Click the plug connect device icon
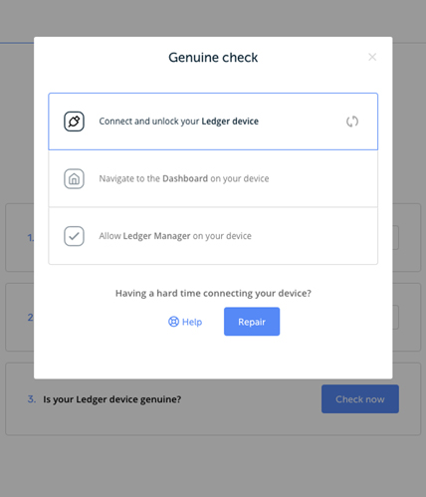The height and width of the screenshot is (497, 426). (74, 122)
